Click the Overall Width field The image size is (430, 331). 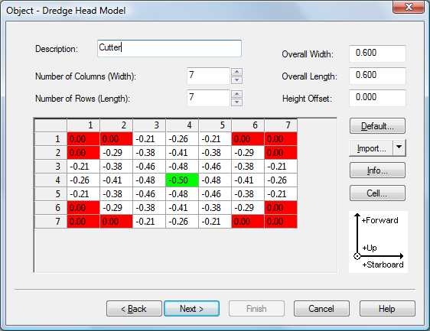point(377,54)
